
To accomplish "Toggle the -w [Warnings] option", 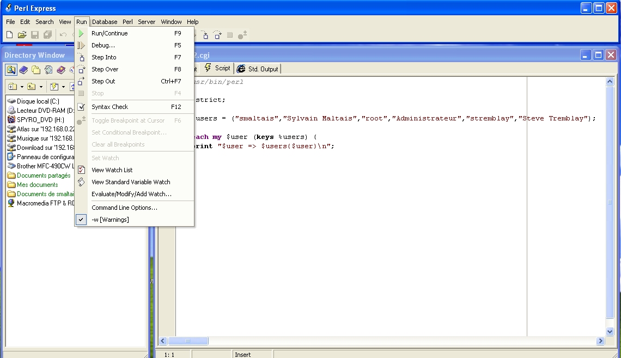I will click(110, 220).
